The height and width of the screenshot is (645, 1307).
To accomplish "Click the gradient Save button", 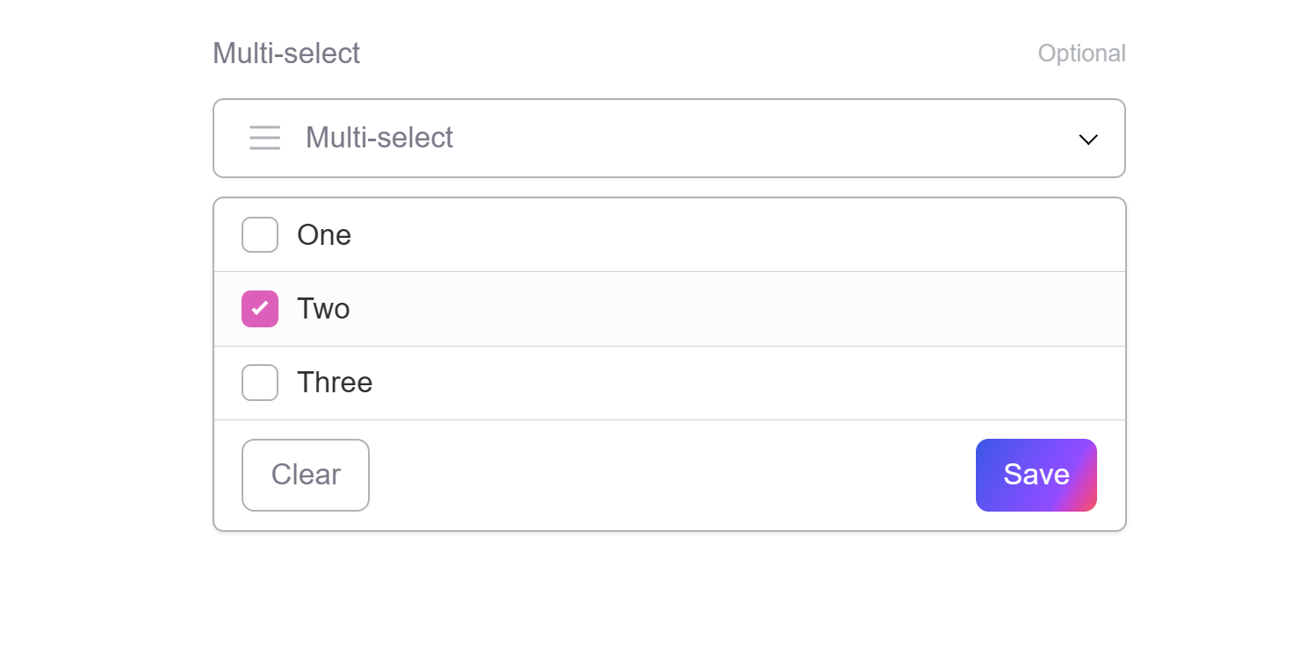I will coord(1036,475).
